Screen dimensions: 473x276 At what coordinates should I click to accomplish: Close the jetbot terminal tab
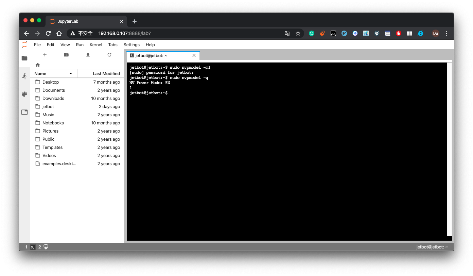click(x=194, y=55)
